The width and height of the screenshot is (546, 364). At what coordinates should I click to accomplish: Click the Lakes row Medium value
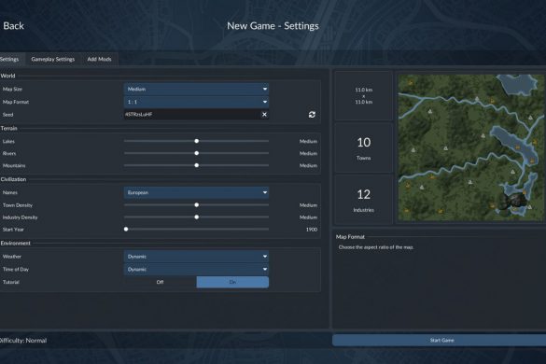tap(308, 142)
